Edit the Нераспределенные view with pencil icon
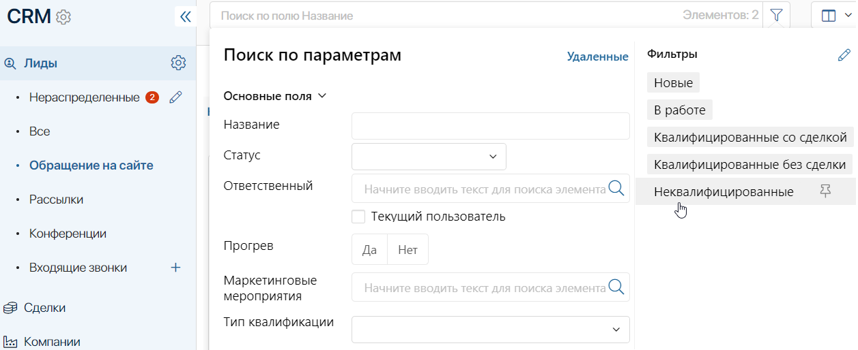This screenshot has height=350, width=858. tap(175, 97)
